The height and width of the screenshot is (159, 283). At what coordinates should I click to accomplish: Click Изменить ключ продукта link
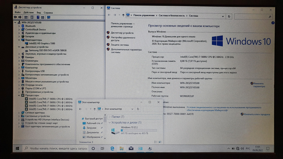click(x=257, y=114)
